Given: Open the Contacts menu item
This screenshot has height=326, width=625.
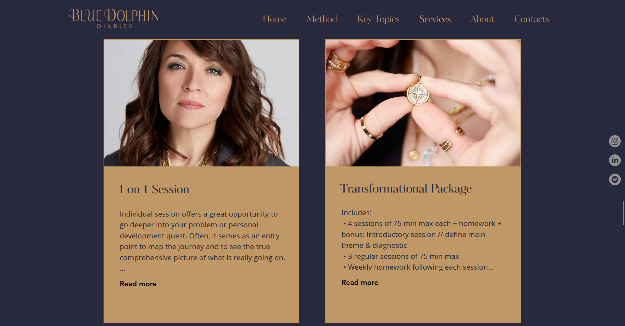Looking at the screenshot, I should pyautogui.click(x=532, y=19).
